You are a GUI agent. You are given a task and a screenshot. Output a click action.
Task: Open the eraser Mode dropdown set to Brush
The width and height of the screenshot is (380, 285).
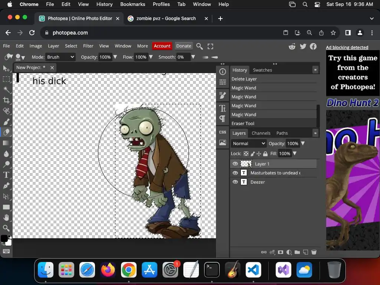60,57
